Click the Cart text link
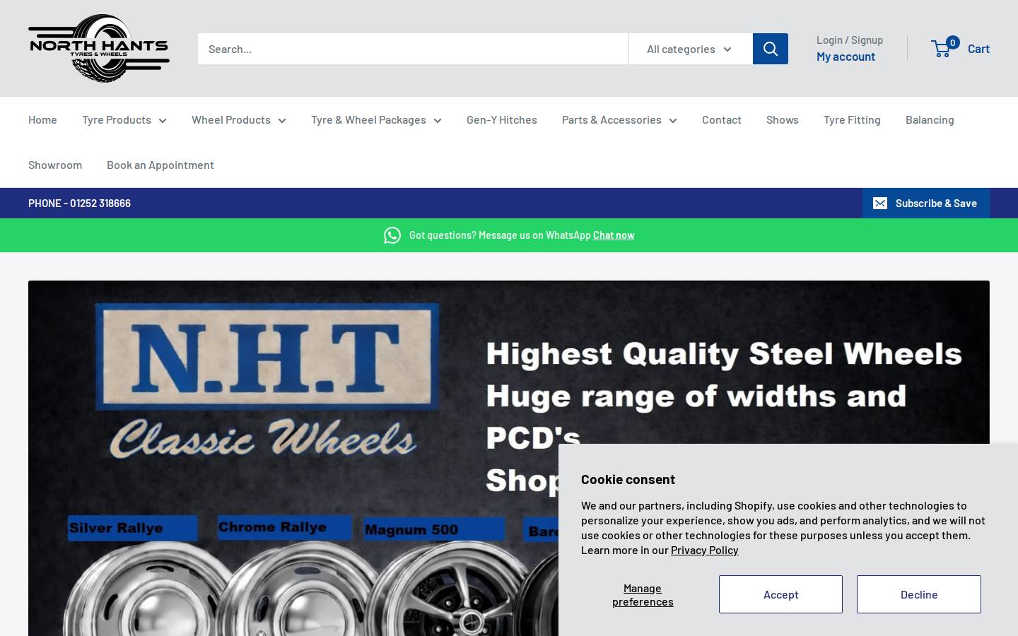Screen dimensions: 1018x636 pyautogui.click(x=978, y=49)
